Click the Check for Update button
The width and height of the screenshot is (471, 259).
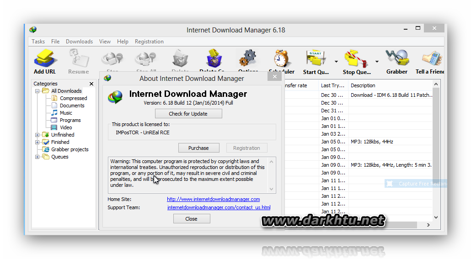point(188,114)
